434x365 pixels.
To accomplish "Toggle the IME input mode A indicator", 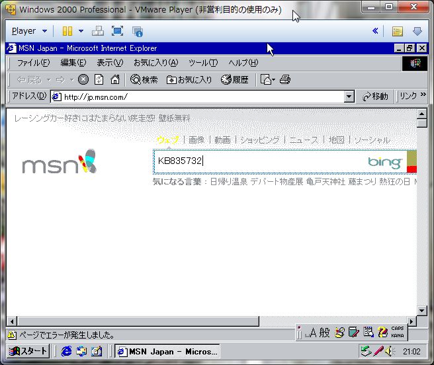I will 311,333.
